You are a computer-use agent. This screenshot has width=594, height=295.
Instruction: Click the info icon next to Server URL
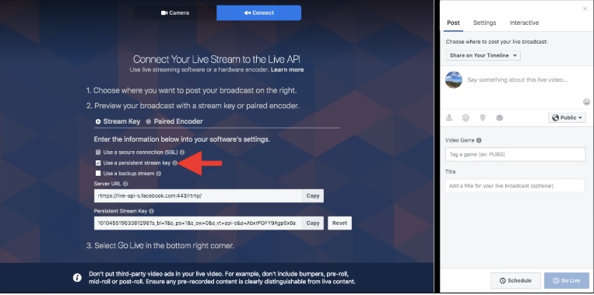tap(125, 184)
